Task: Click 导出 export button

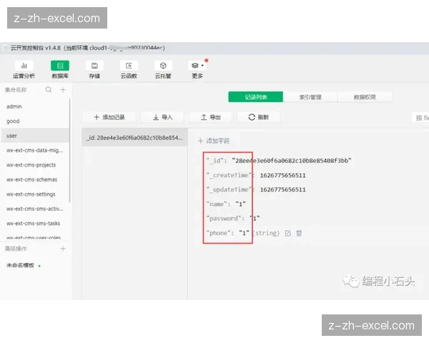Action: coord(210,117)
